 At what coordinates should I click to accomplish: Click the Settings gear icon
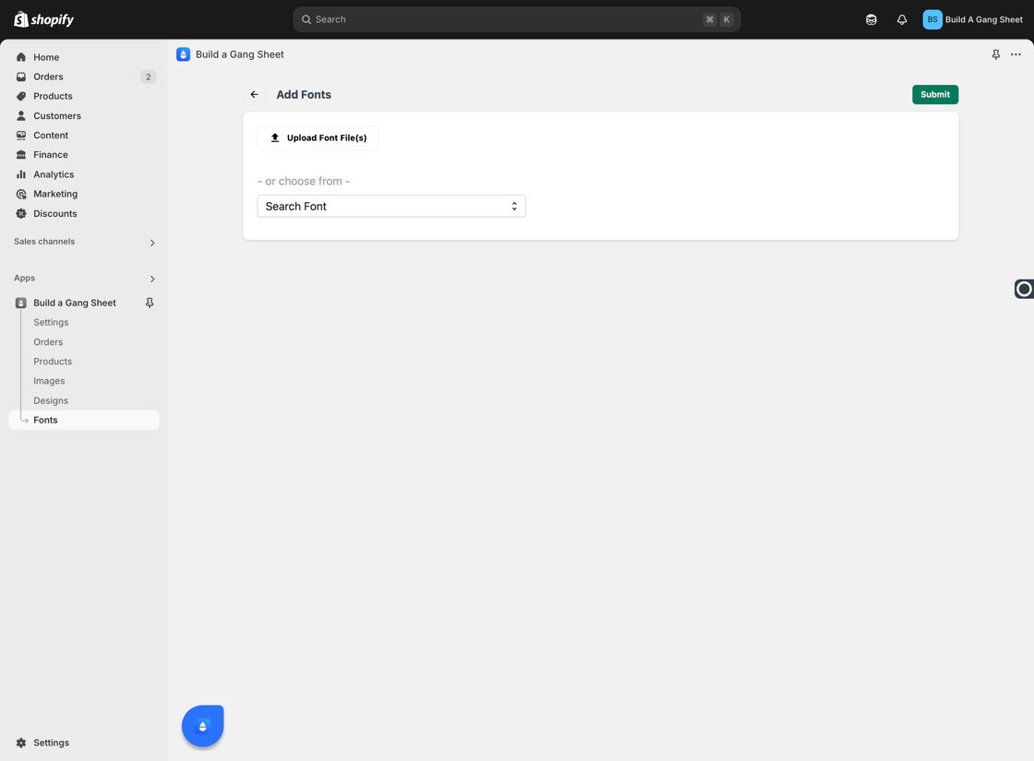tap(21, 743)
